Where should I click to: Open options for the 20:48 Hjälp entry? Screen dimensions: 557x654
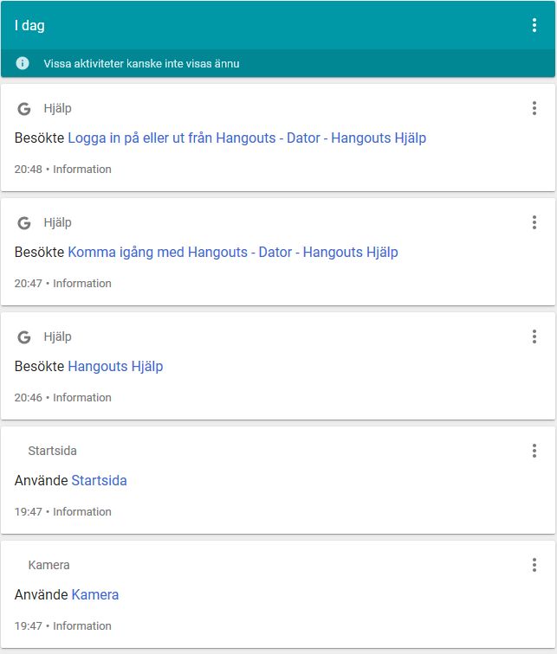[x=534, y=108]
